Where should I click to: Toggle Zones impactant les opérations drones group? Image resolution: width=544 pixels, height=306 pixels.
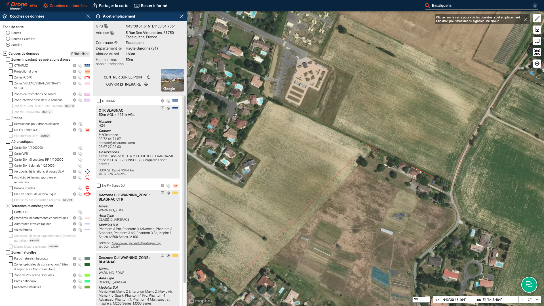[8, 59]
